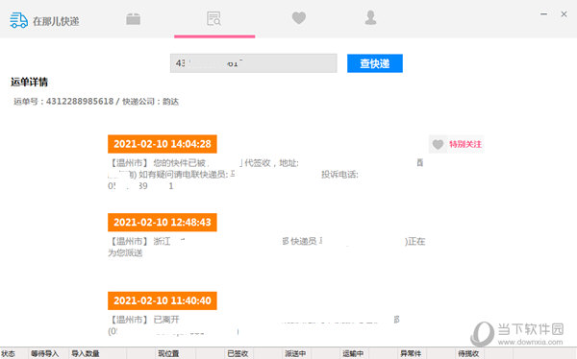Viewport: 577px width, 359px height.
Task: Close the express tracking window
Action: coord(564,14)
